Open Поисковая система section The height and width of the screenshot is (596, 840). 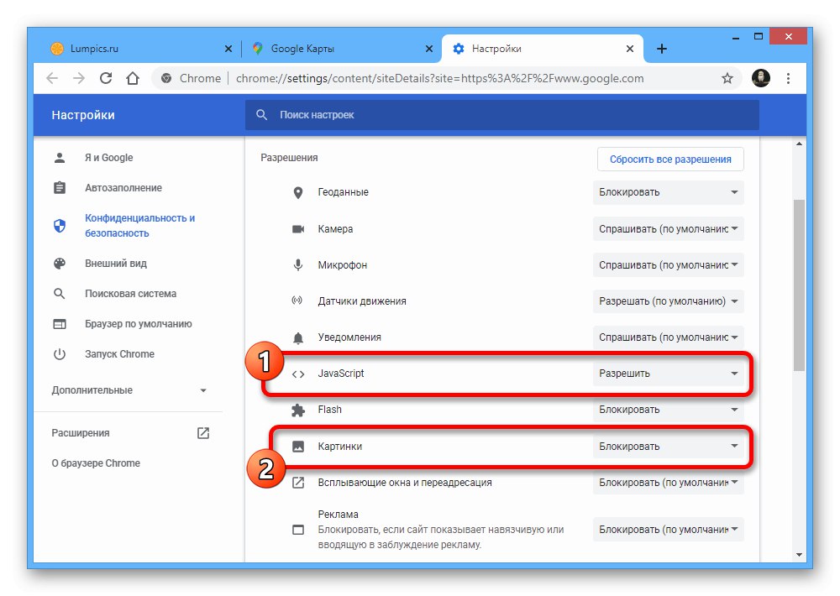pos(131,294)
